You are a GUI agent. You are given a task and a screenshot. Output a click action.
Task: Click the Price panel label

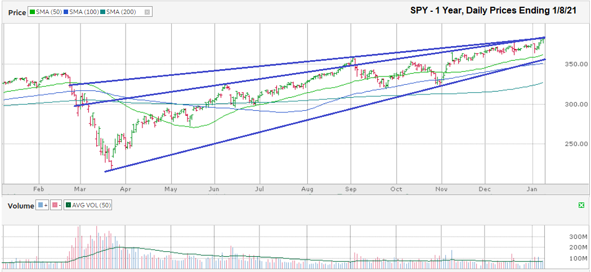click(17, 12)
